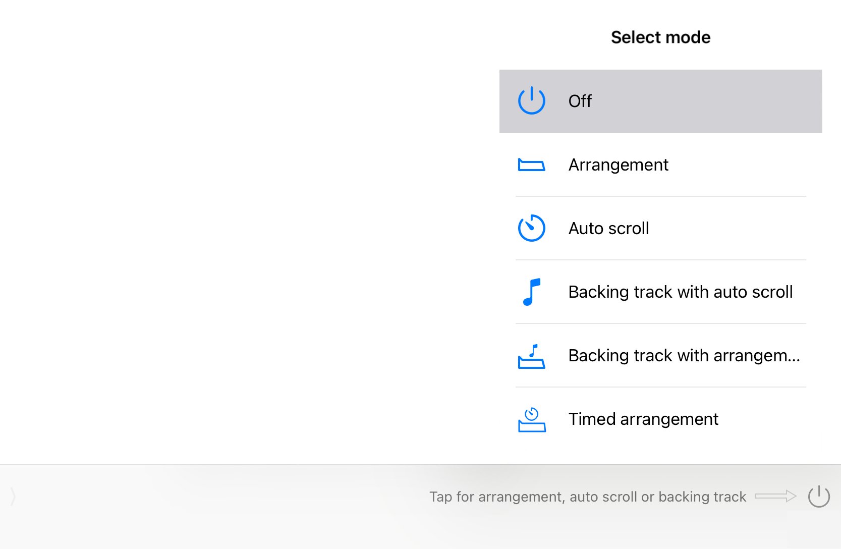Screen dimensions: 841x549
Task: Tap the power button in the bottom bar
Action: [818, 497]
